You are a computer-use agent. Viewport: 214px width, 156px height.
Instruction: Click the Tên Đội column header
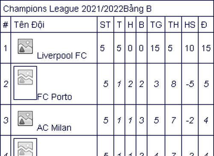tap(29, 24)
